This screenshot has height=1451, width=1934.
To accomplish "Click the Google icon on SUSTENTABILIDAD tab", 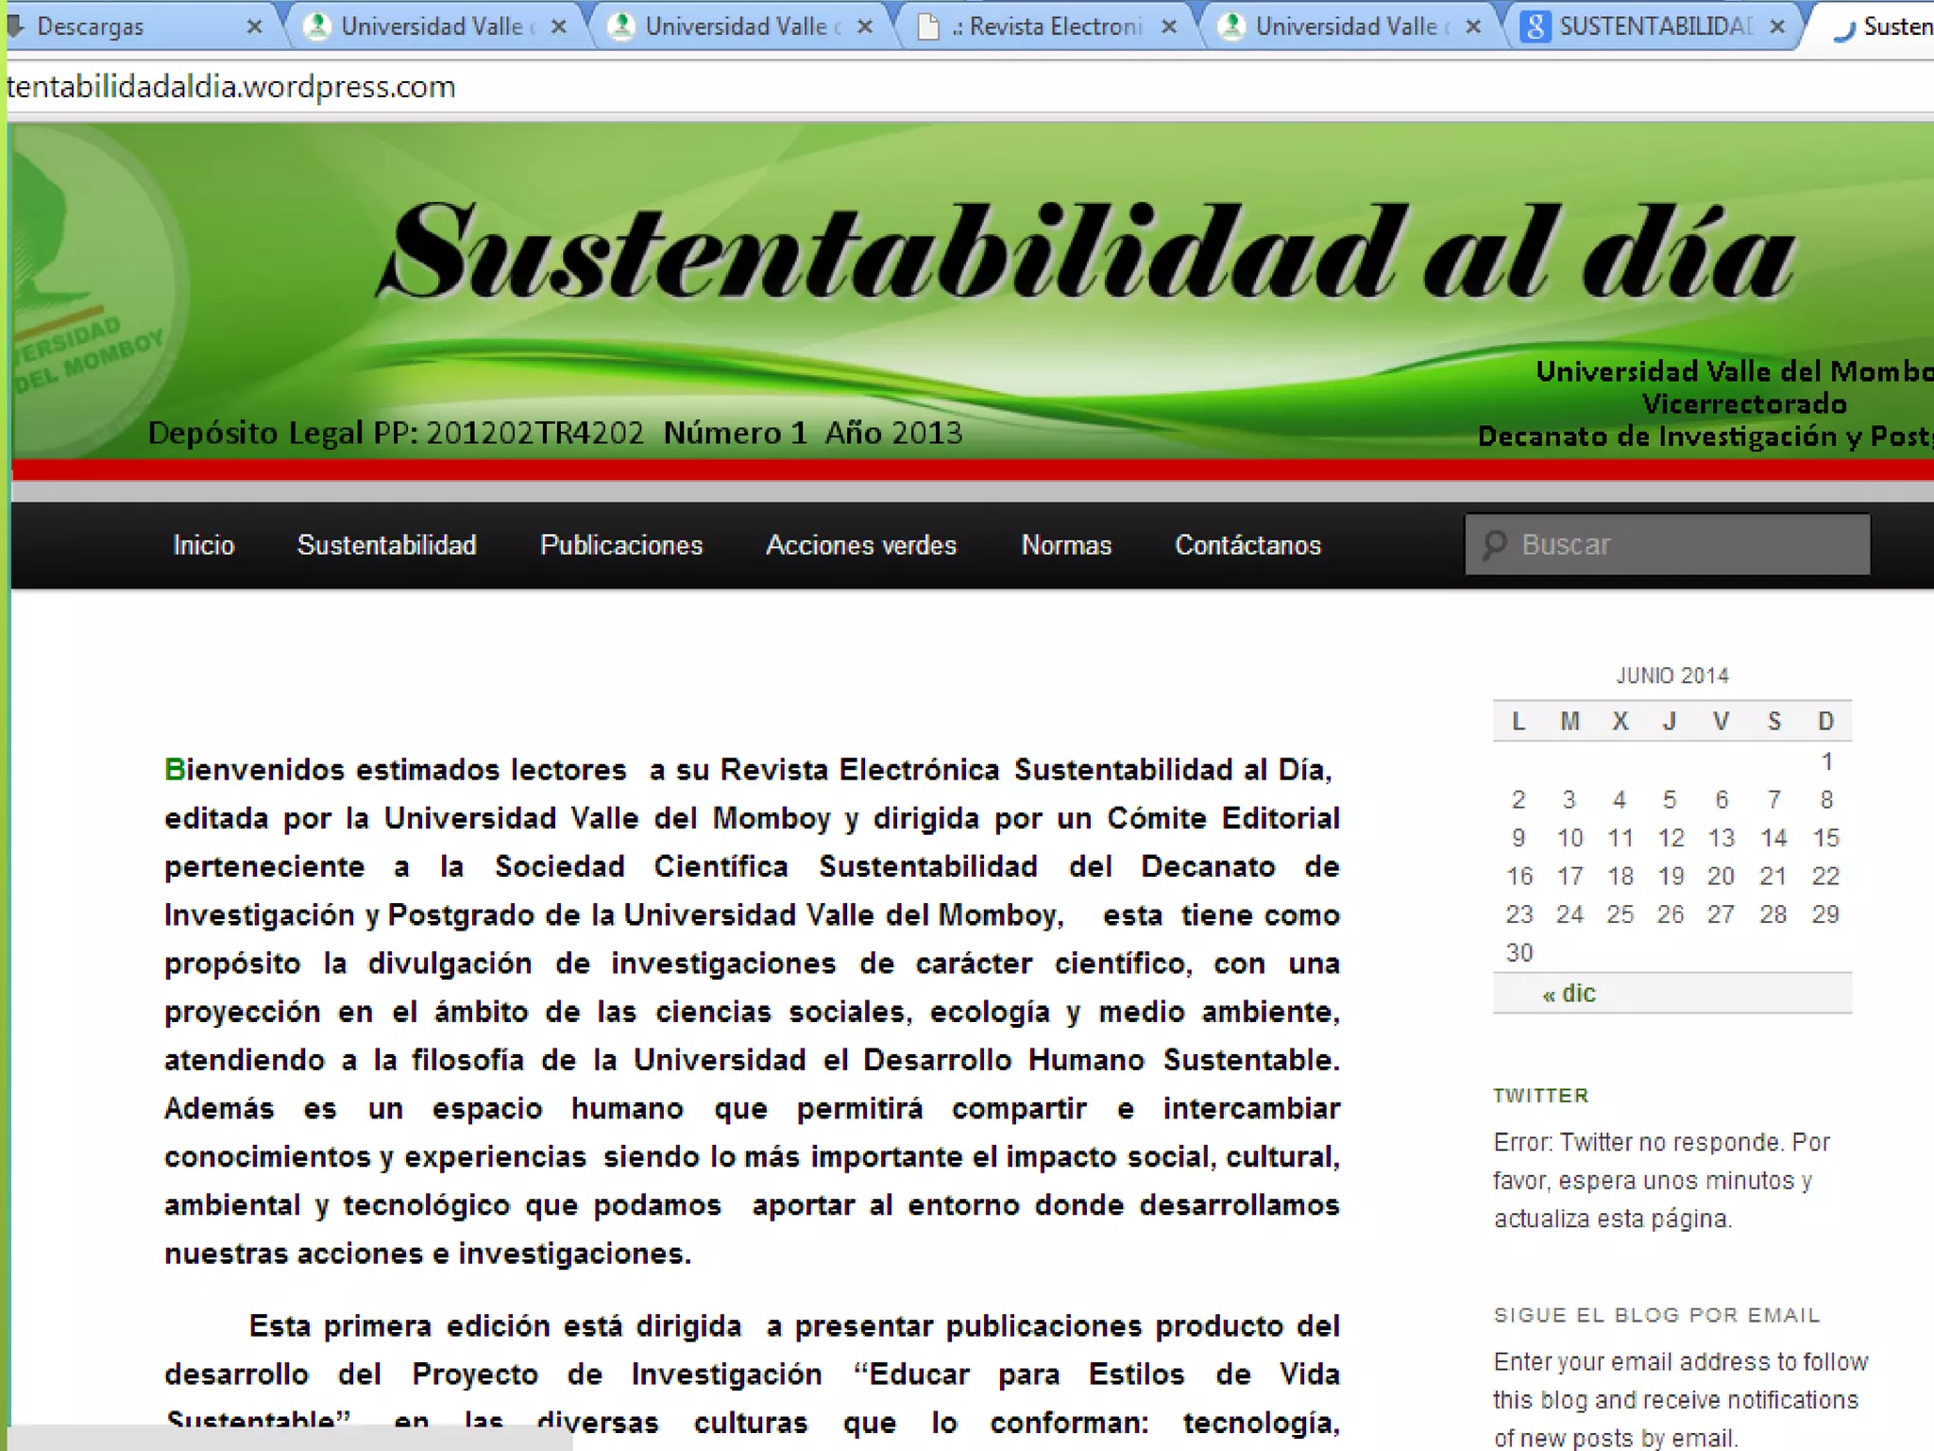I will 1536,27.
